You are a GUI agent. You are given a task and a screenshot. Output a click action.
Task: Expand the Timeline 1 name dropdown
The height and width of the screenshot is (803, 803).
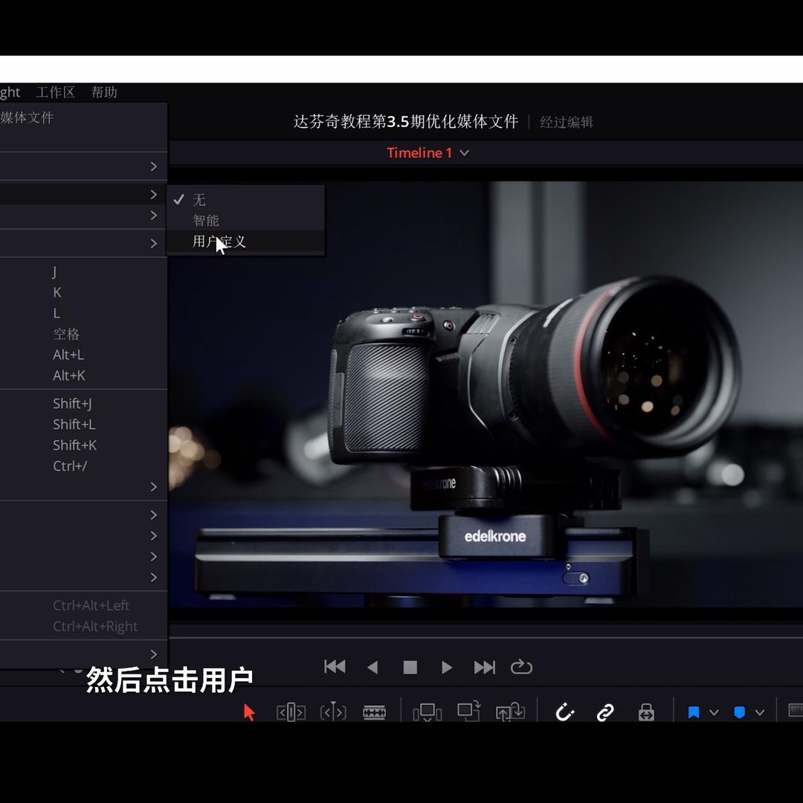[465, 153]
